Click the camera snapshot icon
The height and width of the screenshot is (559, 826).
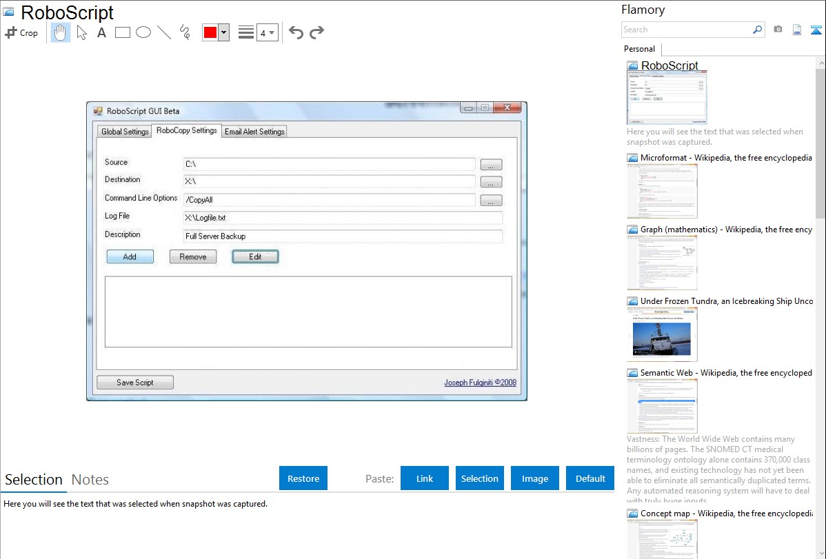(x=778, y=30)
